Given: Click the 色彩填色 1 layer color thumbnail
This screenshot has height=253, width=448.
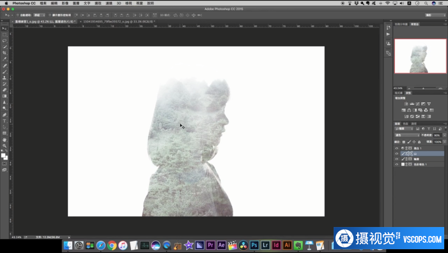Looking at the screenshot, I should pos(403,164).
